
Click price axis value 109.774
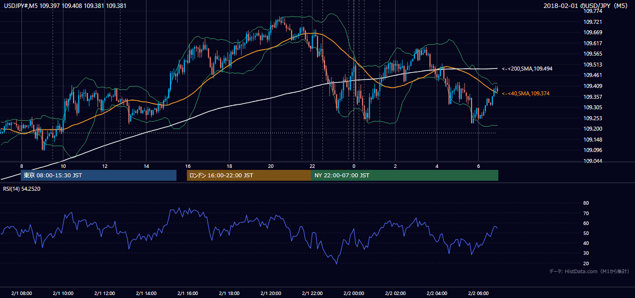click(x=593, y=11)
